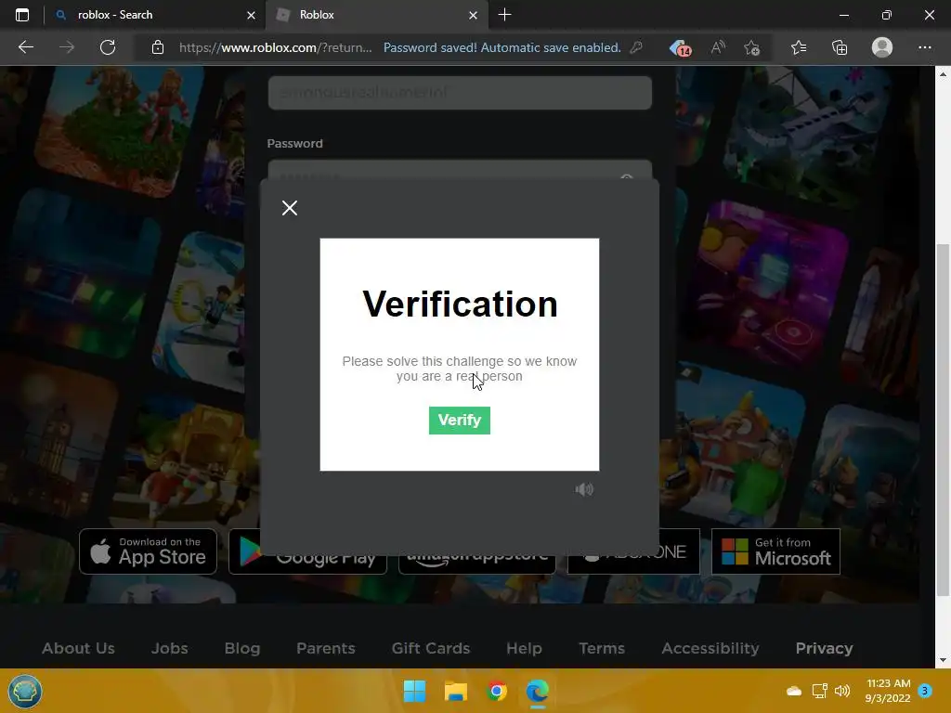
Task: Add this page to favorites
Action: click(x=751, y=47)
